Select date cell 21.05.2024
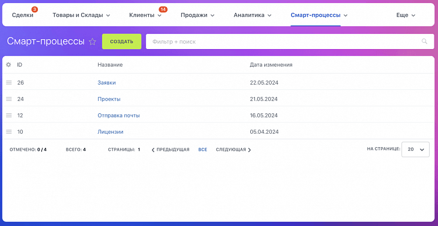 click(264, 99)
